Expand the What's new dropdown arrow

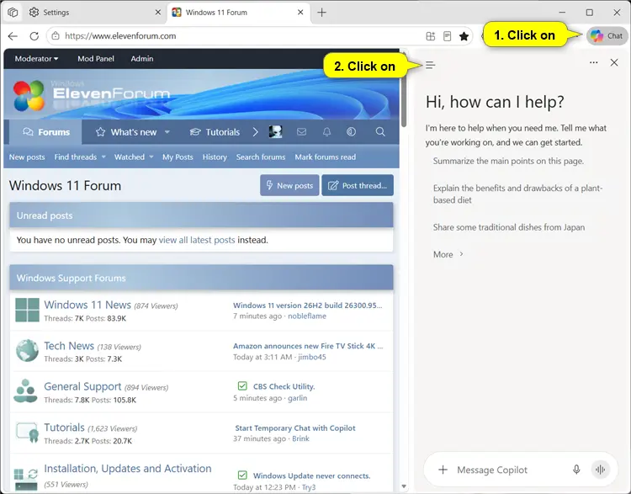pos(167,132)
